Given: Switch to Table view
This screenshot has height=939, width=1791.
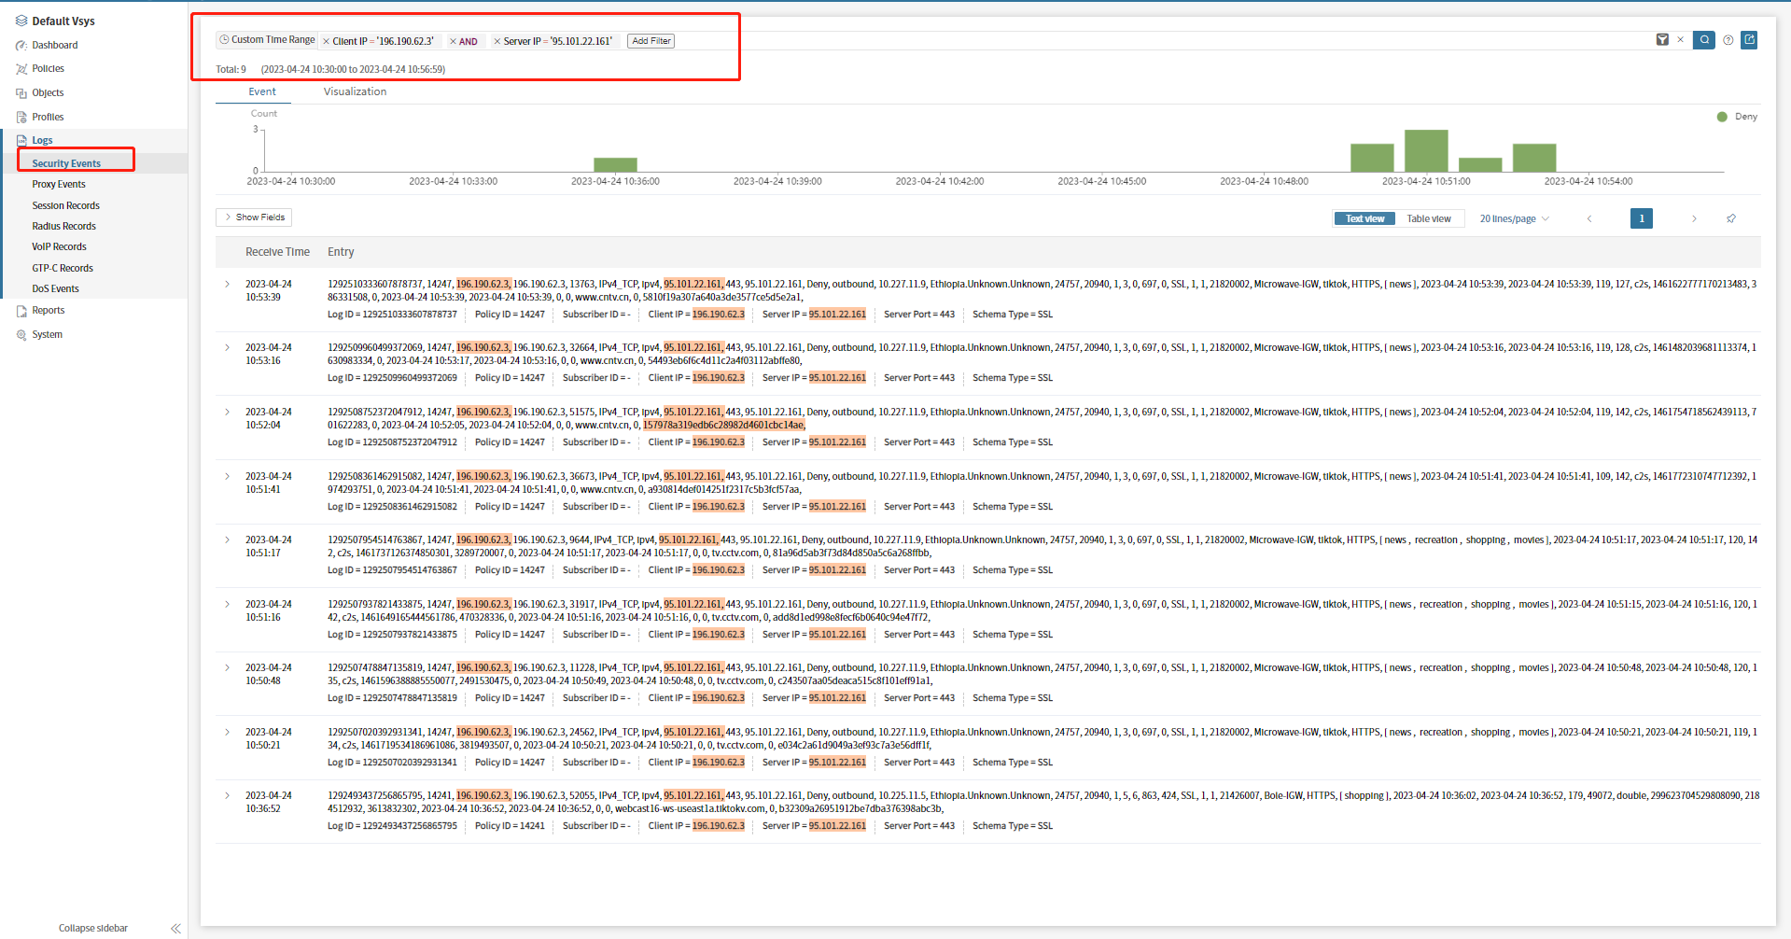Looking at the screenshot, I should point(1429,218).
